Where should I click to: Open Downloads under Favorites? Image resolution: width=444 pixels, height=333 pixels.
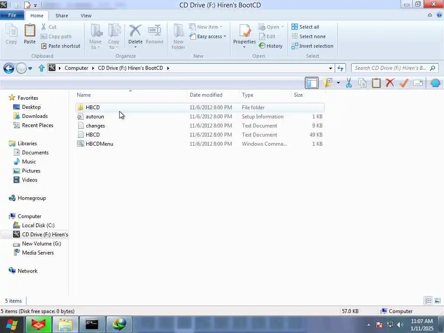35,116
